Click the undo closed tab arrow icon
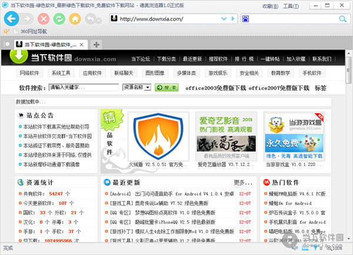 [91, 19]
